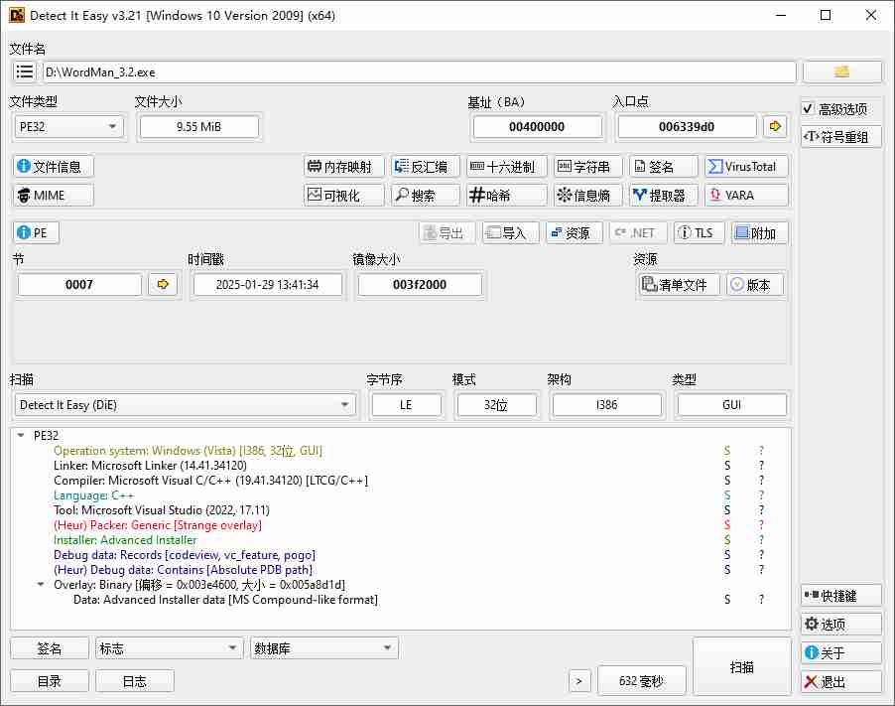
Task: Open the PE32 file type dropdown
Action: (x=68, y=127)
